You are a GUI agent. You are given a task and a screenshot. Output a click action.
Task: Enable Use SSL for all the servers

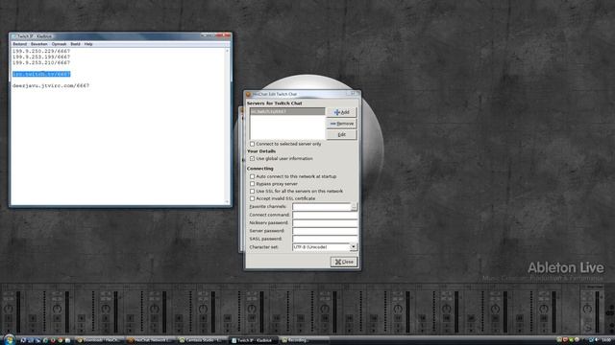tap(252, 192)
